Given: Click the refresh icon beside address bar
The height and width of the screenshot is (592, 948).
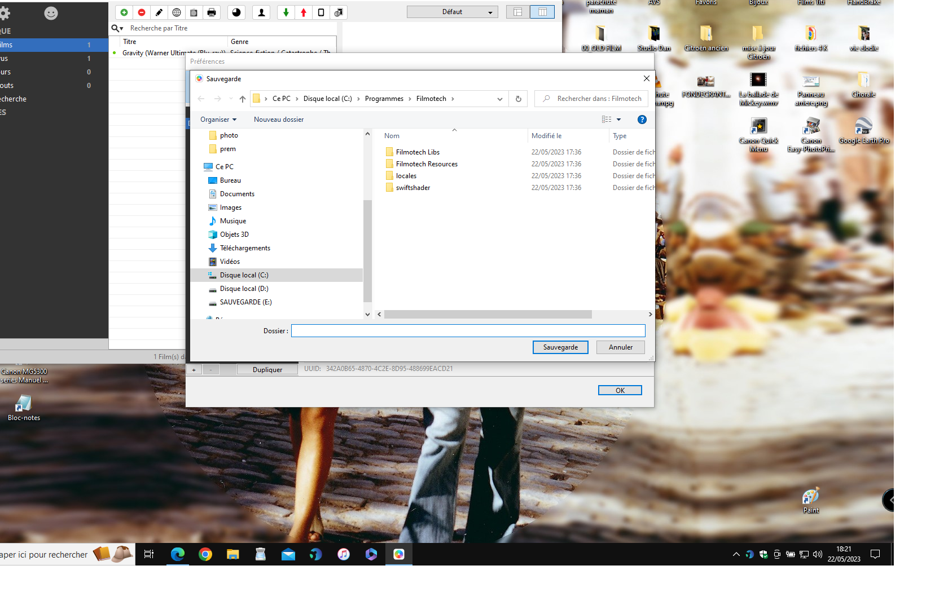Looking at the screenshot, I should pyautogui.click(x=518, y=99).
